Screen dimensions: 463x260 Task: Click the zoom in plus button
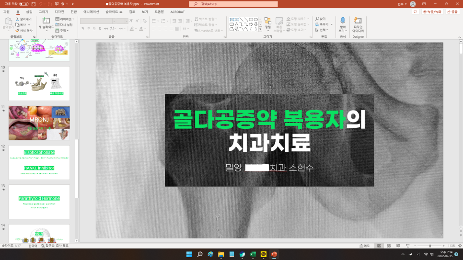443,246
